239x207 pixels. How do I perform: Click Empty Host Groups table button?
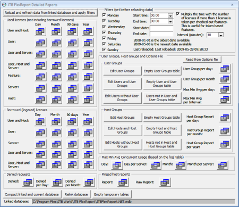[162, 118]
